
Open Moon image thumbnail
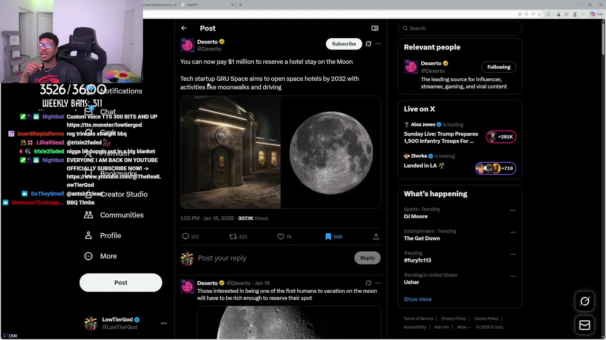331,152
